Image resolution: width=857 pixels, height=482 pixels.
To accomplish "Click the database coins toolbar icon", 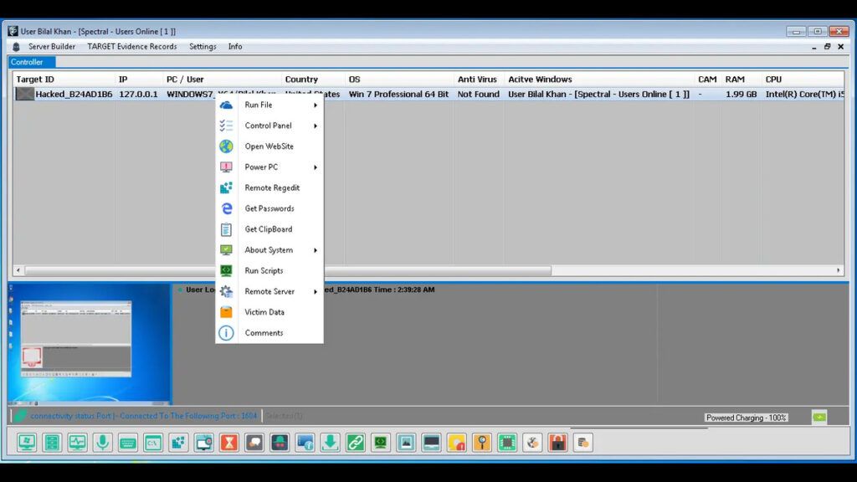I will click(x=583, y=442).
